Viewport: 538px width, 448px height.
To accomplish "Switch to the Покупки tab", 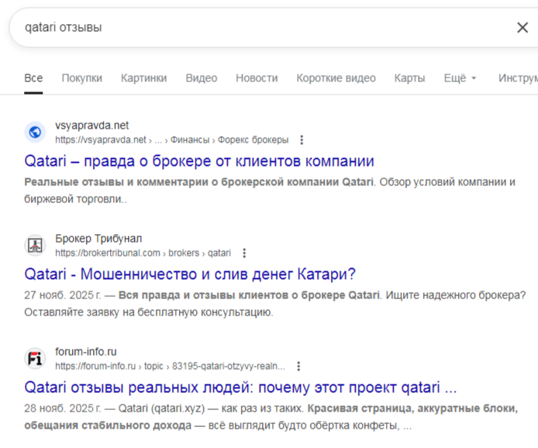I will (81, 78).
